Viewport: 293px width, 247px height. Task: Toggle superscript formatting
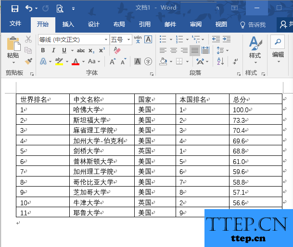(x=102, y=50)
